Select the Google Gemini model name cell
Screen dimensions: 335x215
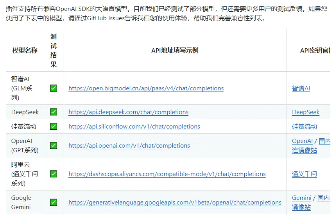(25, 203)
